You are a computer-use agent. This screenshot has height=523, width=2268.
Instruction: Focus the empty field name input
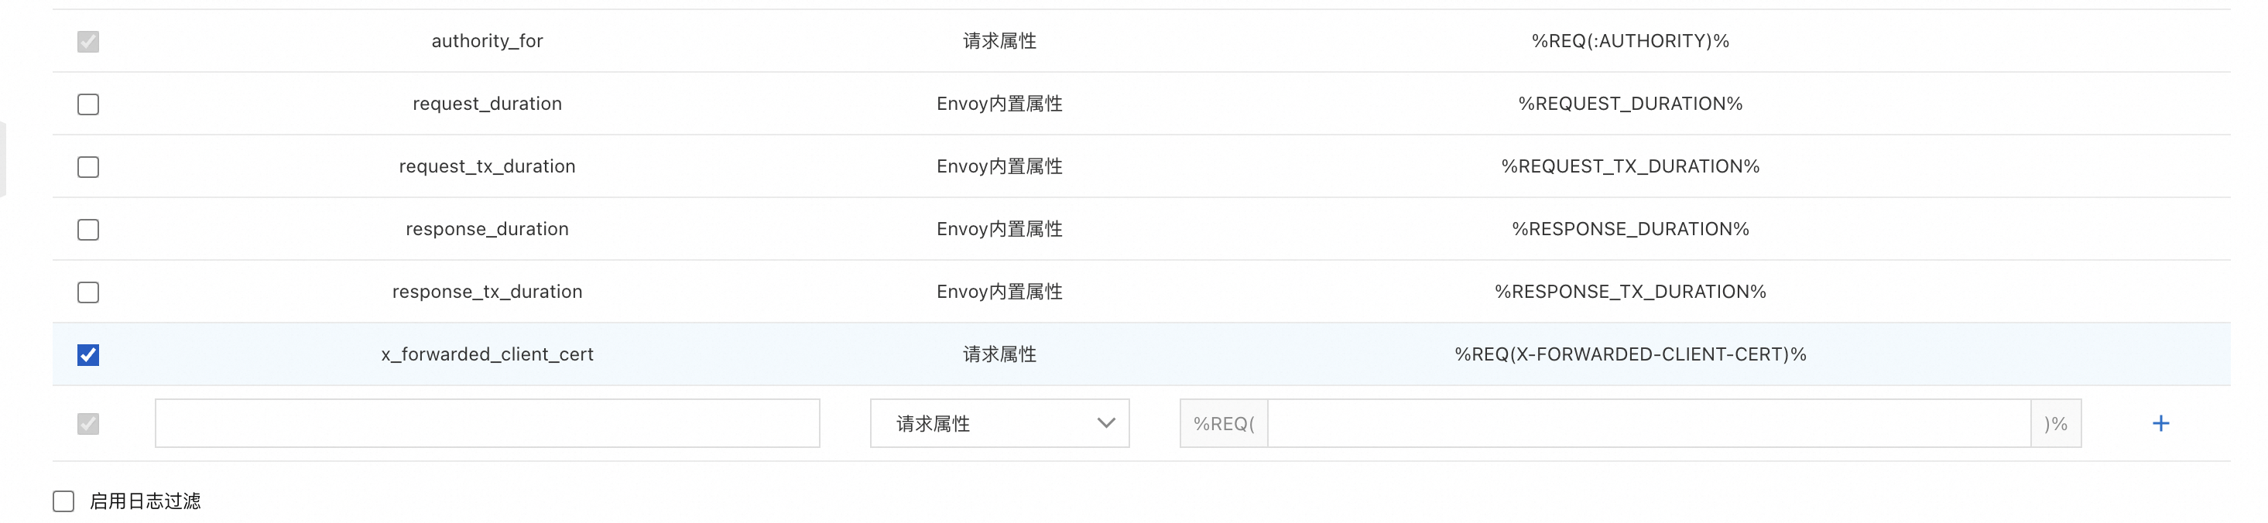(x=487, y=423)
